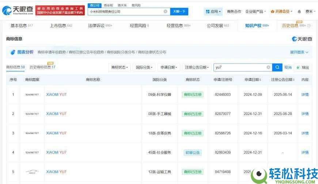Select the 查风险 search mode tab
Viewport: 318px width, 184px height.
pyautogui.click(x=136, y=5)
